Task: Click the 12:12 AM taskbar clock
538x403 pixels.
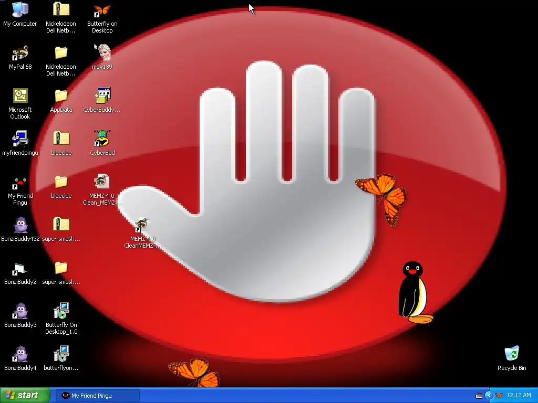Action: coord(519,396)
